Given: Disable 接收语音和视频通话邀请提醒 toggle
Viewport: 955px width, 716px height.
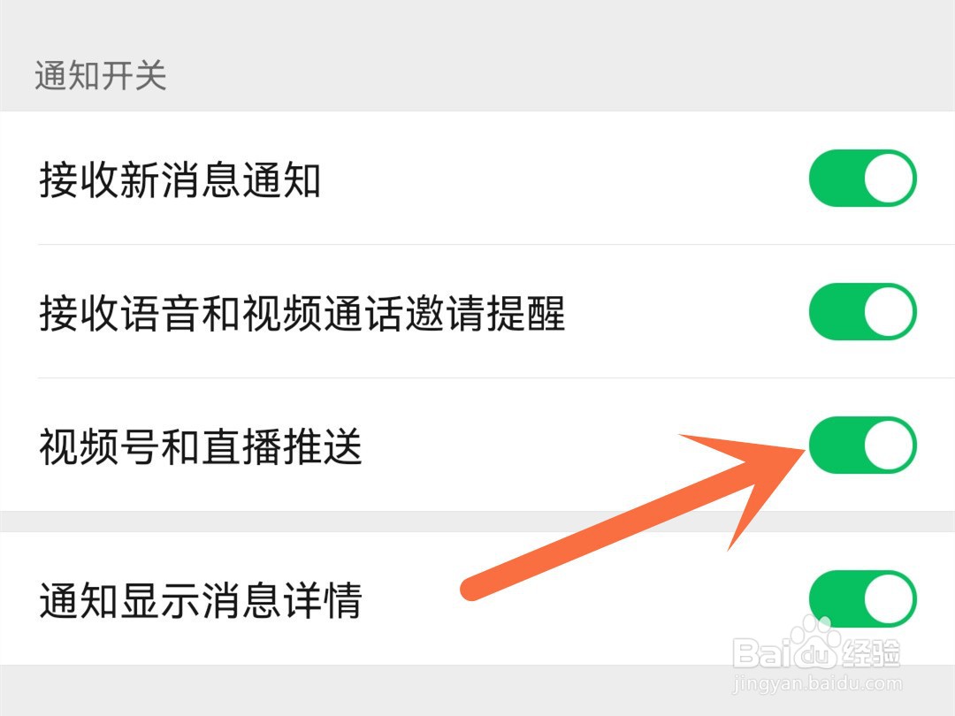Looking at the screenshot, I should (x=862, y=312).
